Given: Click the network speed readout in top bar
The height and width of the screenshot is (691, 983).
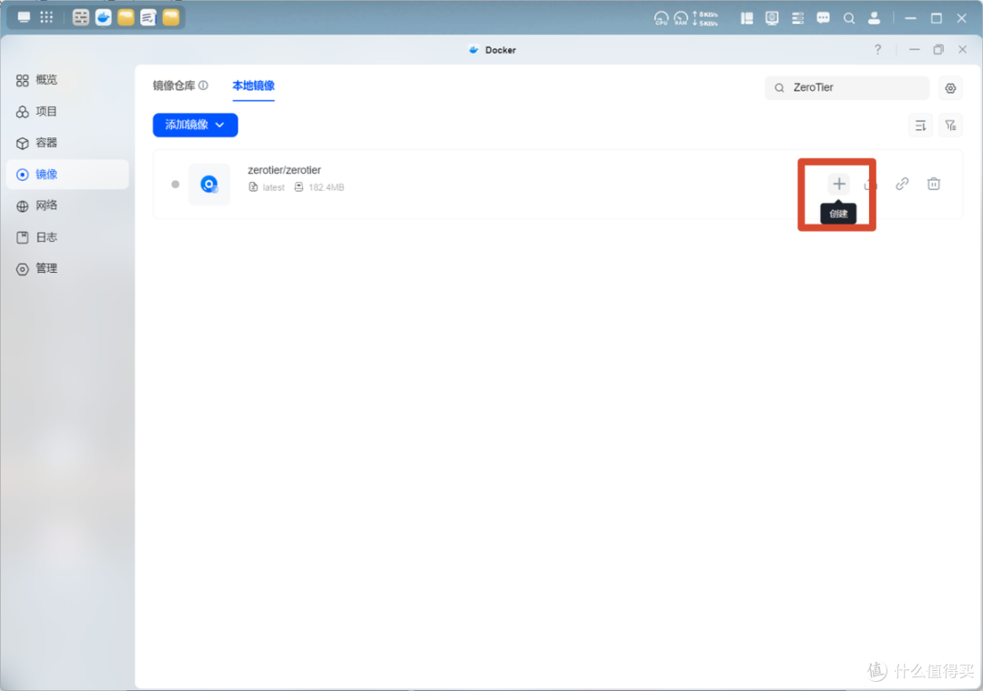Looking at the screenshot, I should click(705, 19).
